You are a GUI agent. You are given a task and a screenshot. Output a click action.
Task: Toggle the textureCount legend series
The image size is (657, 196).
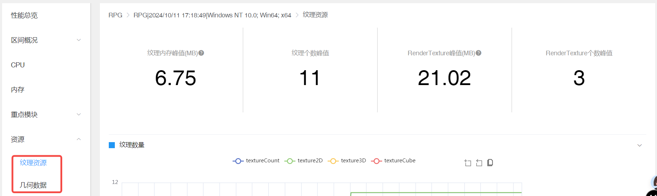(x=256, y=161)
